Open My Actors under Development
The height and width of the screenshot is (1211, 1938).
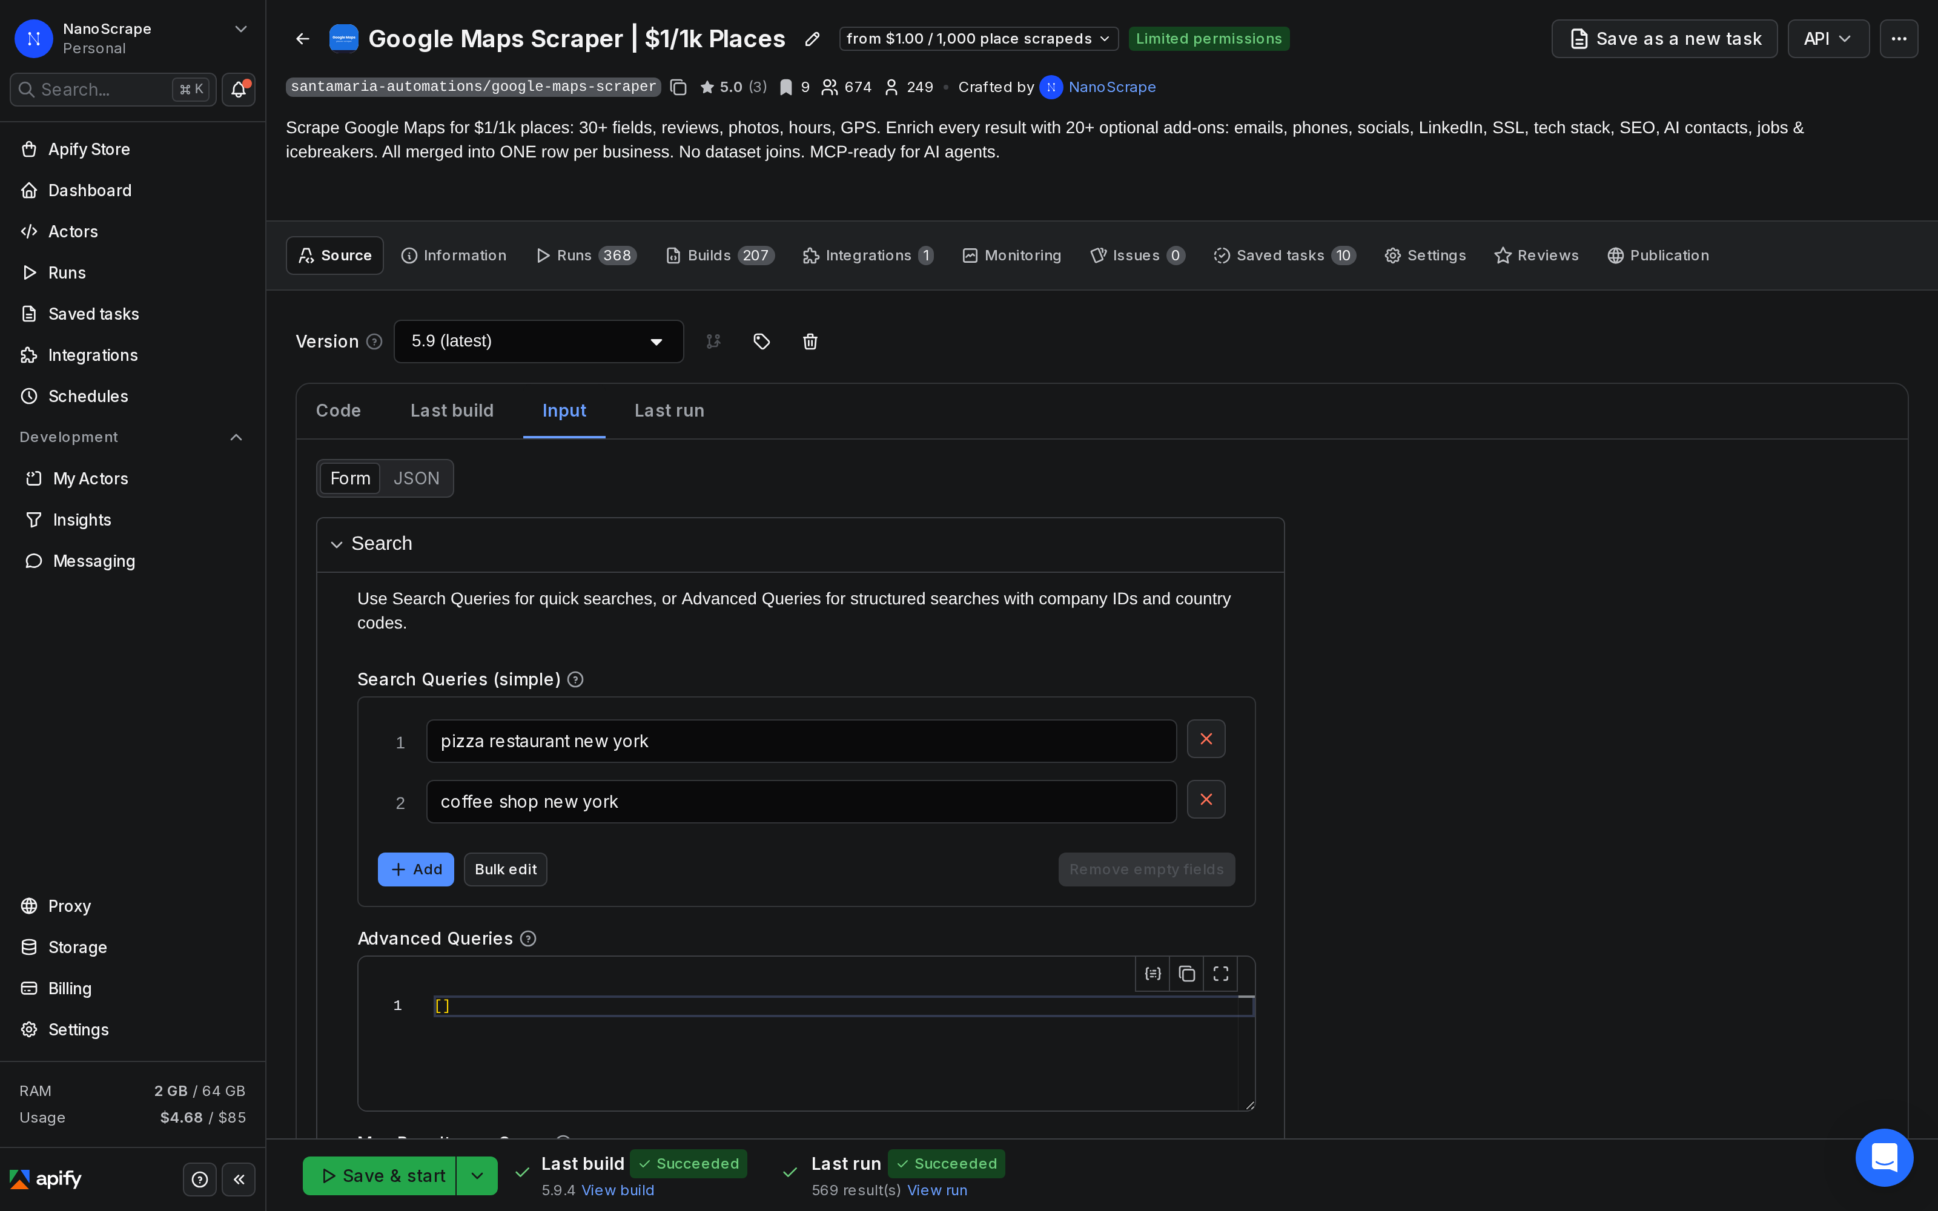coord(132,479)
